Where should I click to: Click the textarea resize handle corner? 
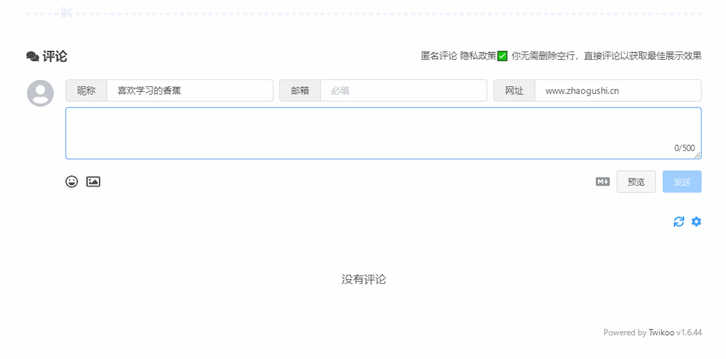[x=698, y=155]
